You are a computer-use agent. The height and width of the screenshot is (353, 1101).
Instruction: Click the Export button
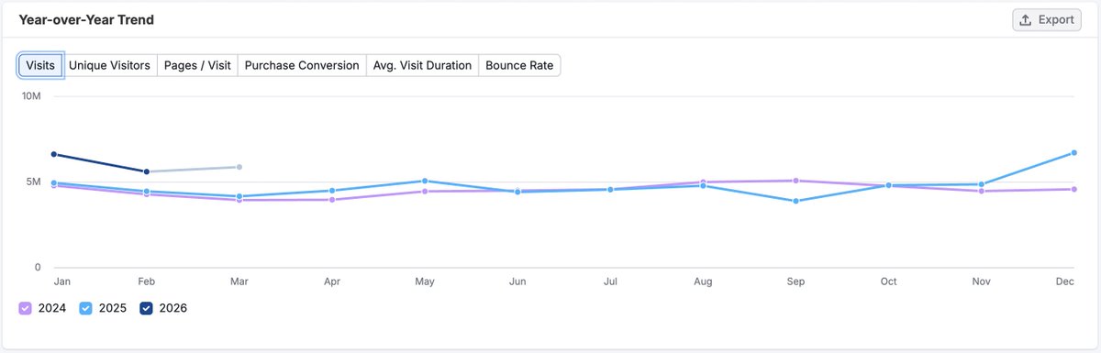coord(1047,19)
